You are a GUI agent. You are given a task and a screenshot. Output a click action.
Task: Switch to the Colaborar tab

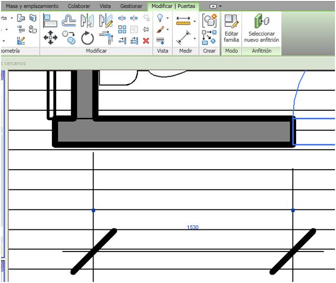coord(79,6)
